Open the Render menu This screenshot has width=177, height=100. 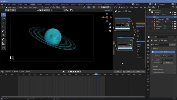[x=14, y=4]
